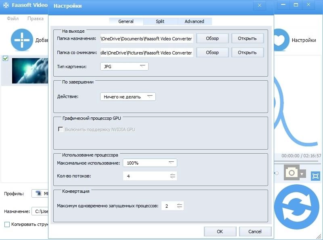Close the Настройки dialog
Viewport: 323px width, 240px height.
click(x=260, y=5)
